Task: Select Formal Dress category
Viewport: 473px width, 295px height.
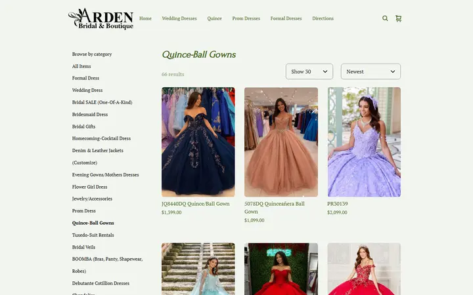Action: (x=85, y=78)
